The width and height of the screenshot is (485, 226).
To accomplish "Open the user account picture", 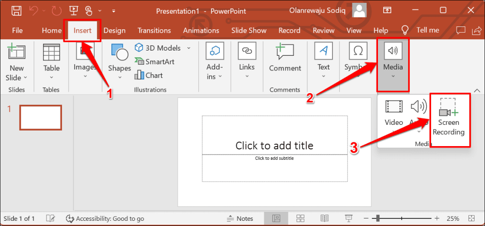I will click(x=359, y=11).
